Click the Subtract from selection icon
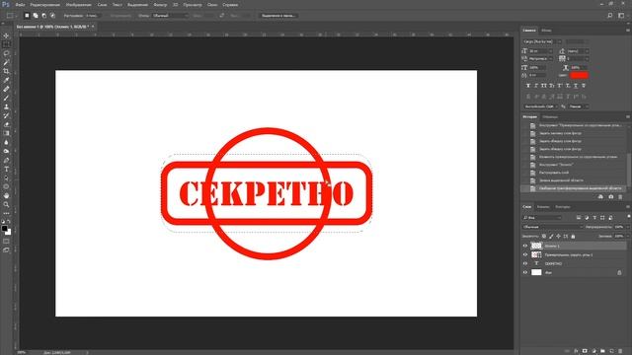This screenshot has height=355, width=632. point(43,16)
